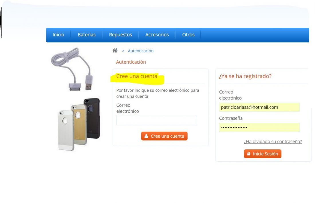The width and height of the screenshot is (315, 203).
Task: Click the USB cable product image
Action: pyautogui.click(x=72, y=69)
